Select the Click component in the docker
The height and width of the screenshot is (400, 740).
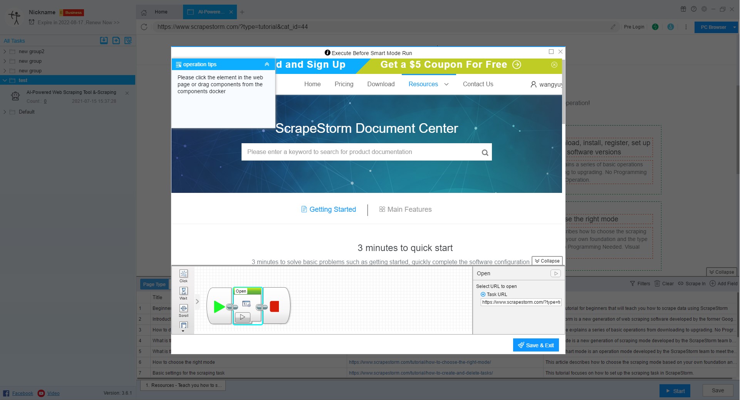183,276
